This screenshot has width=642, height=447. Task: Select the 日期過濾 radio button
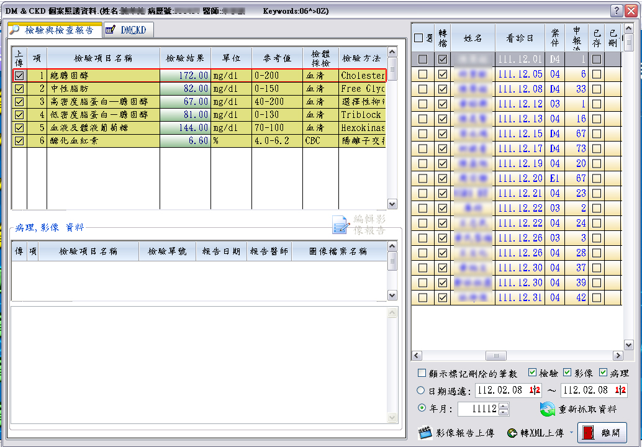(421, 391)
